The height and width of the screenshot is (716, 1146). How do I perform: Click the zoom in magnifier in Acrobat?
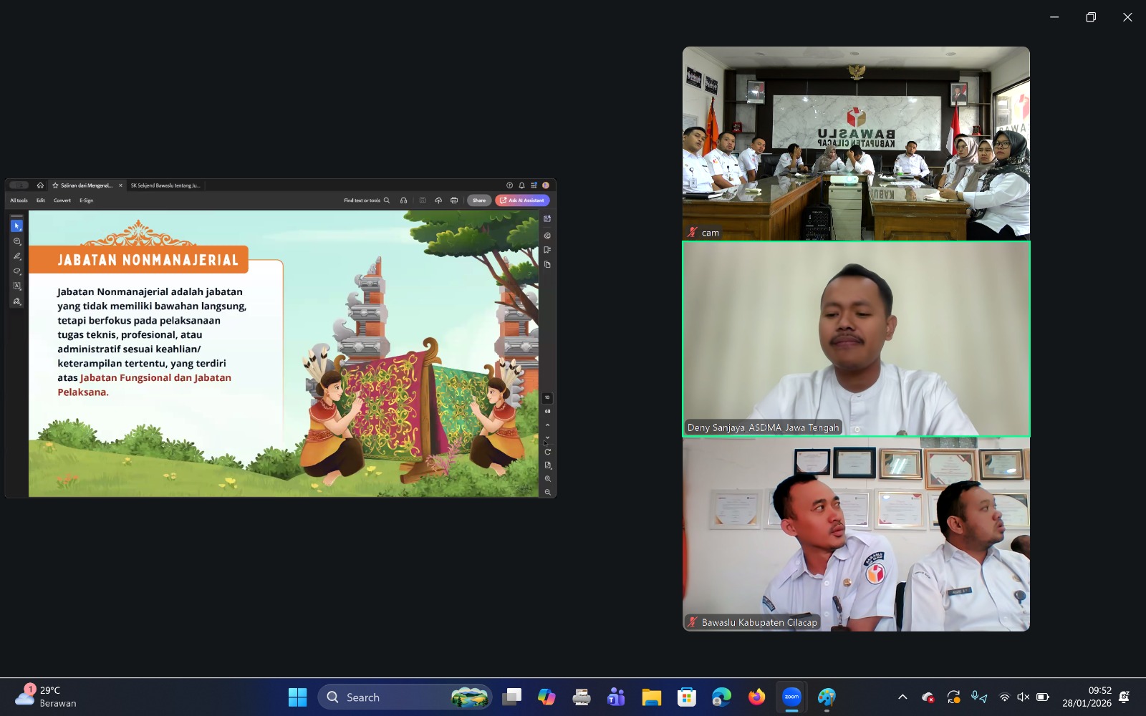coord(547,479)
